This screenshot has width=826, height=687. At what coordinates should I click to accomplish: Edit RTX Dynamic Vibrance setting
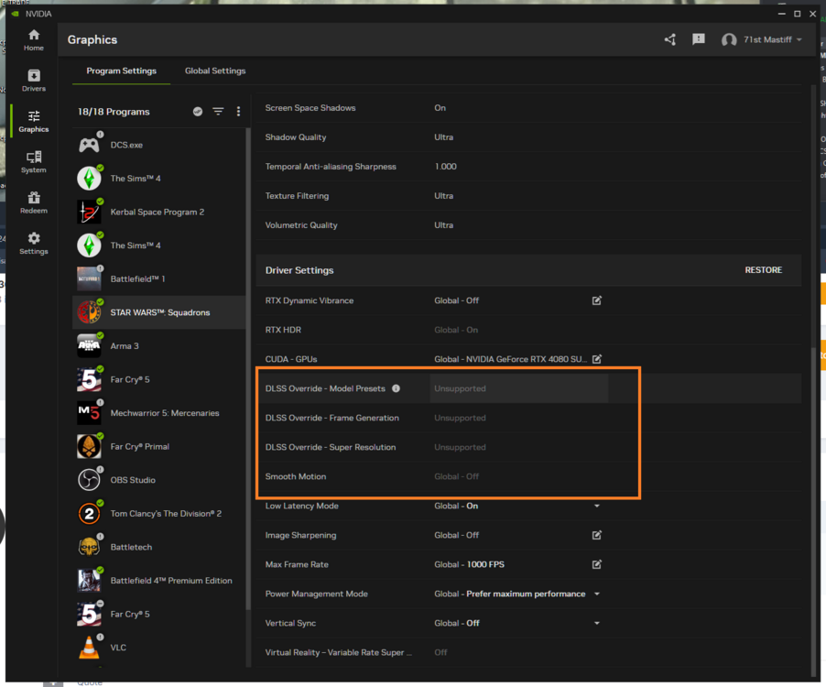click(596, 300)
